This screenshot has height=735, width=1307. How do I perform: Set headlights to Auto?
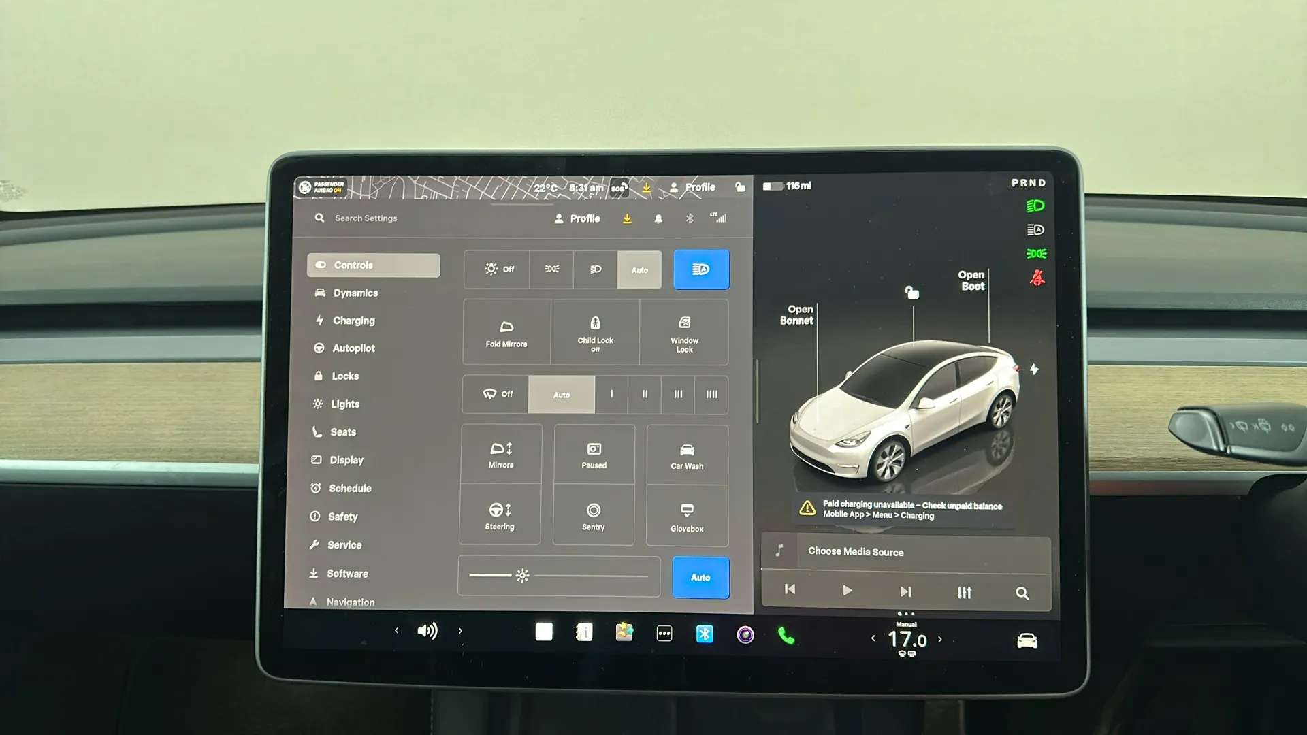[639, 270]
